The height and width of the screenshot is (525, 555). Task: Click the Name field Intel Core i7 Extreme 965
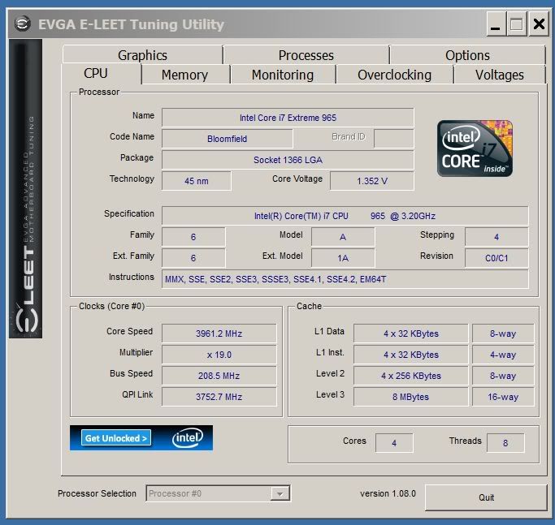point(288,118)
